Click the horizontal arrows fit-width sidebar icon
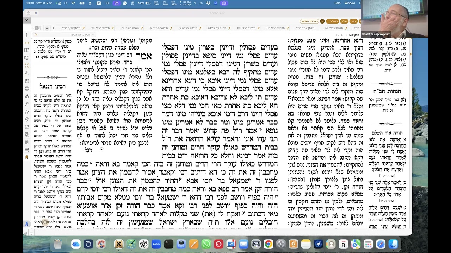 (26, 43)
